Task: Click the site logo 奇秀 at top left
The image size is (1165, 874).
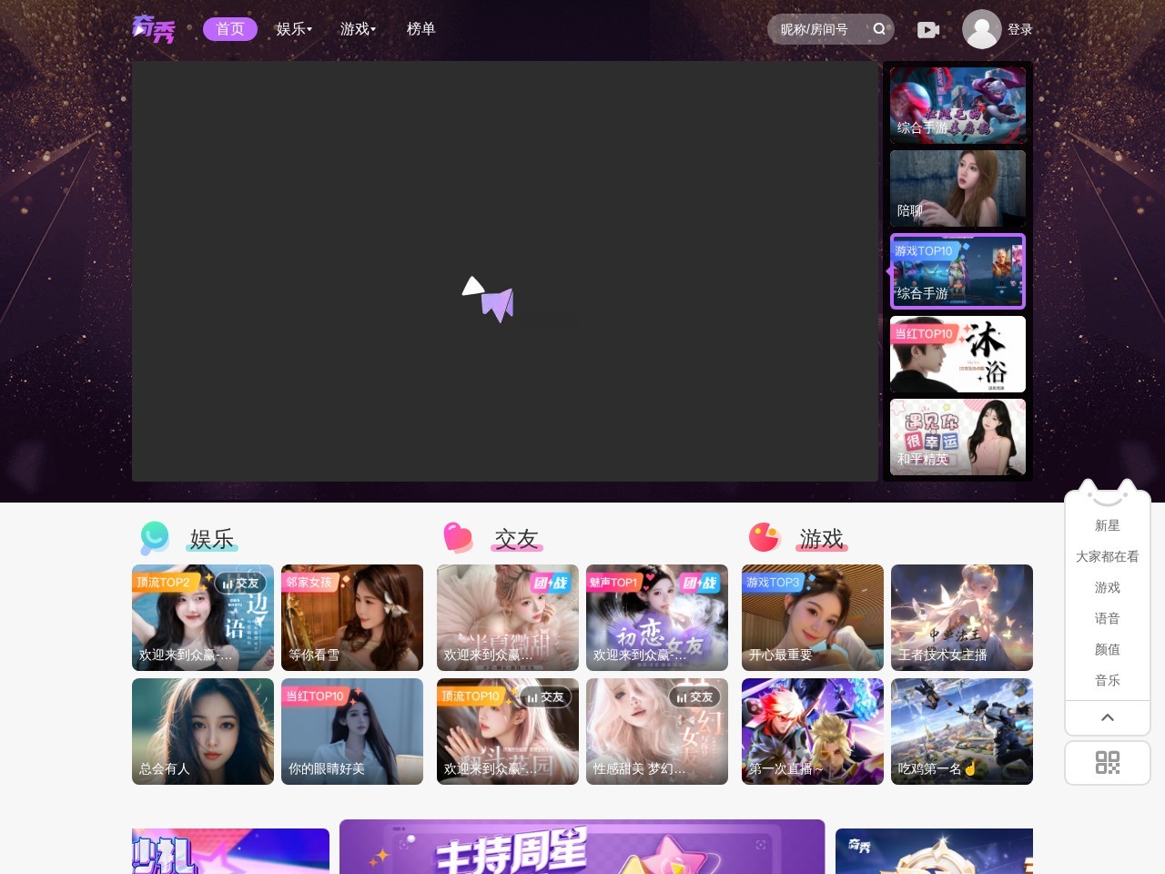Action: 155,28
